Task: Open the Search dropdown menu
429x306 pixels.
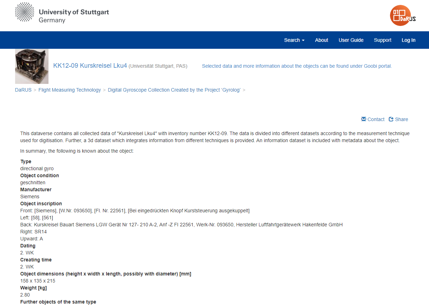Action: 294,40
